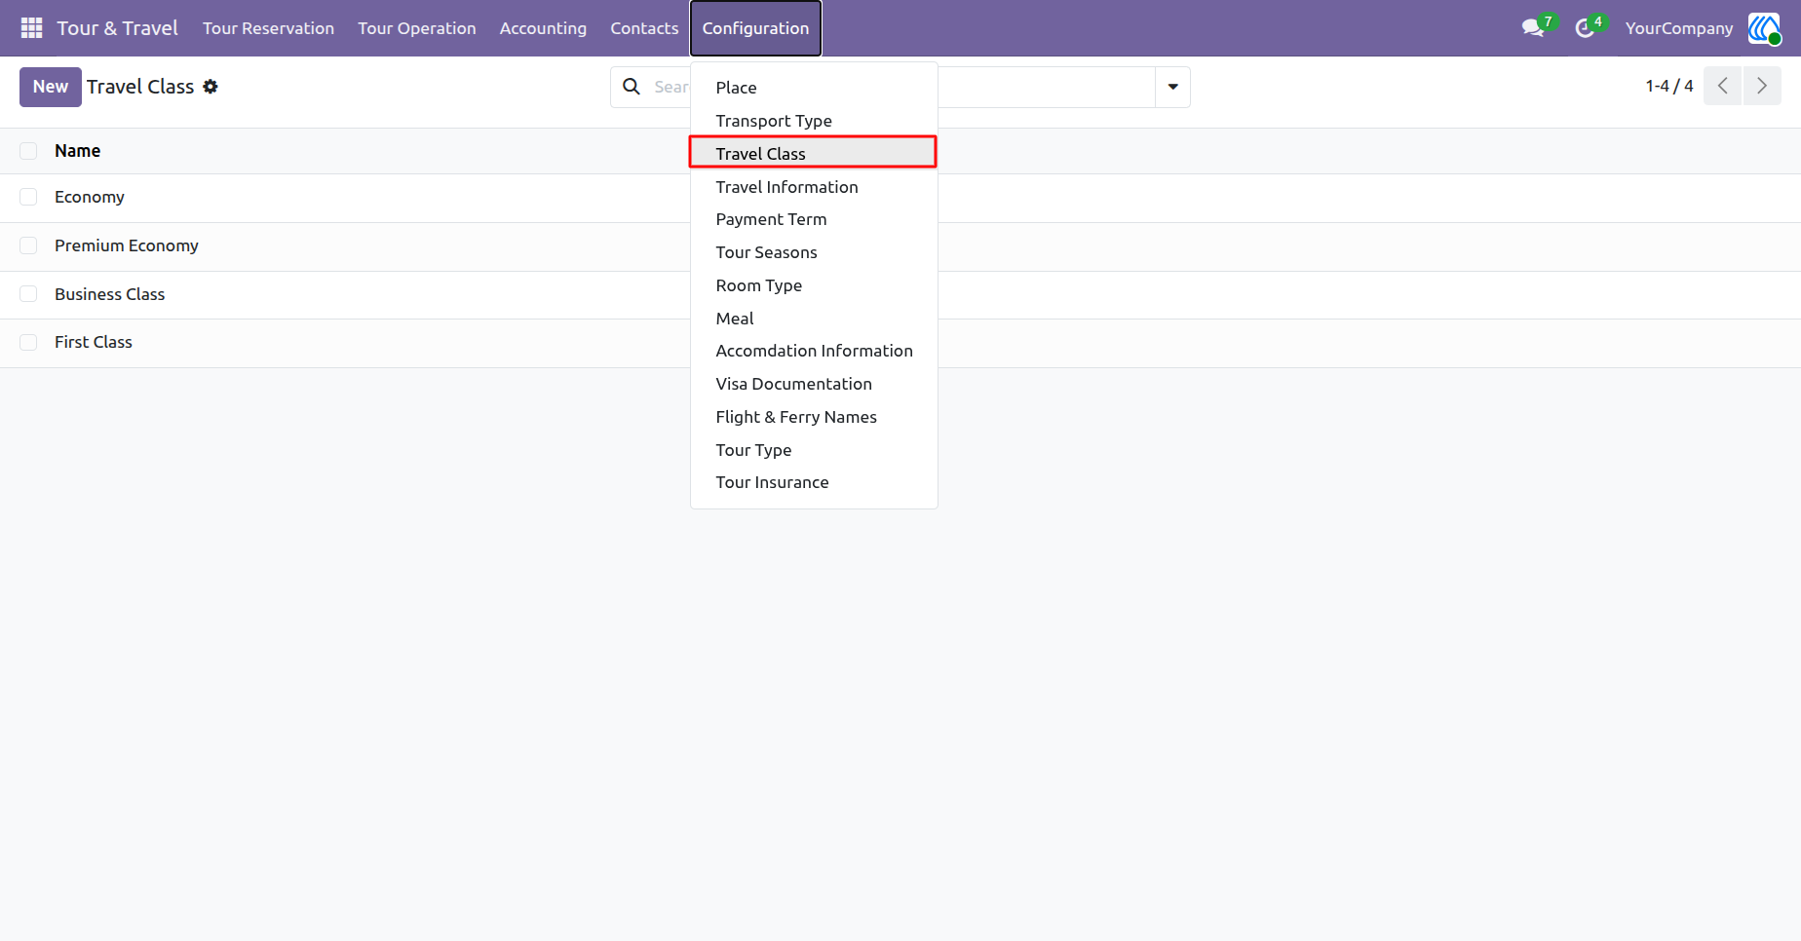Image resolution: width=1801 pixels, height=941 pixels.
Task: Check the Premium Economy row checkbox
Action: coord(28,245)
